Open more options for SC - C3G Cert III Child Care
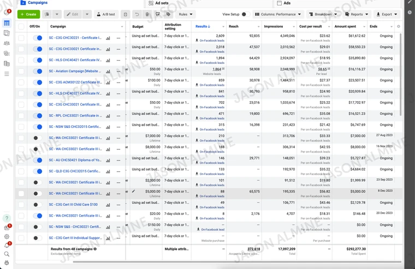Image resolution: width=415 pixels, height=269 pixels. coord(118,205)
